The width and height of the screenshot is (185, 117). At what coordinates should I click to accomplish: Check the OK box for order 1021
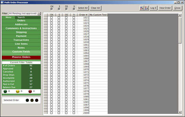52,18
